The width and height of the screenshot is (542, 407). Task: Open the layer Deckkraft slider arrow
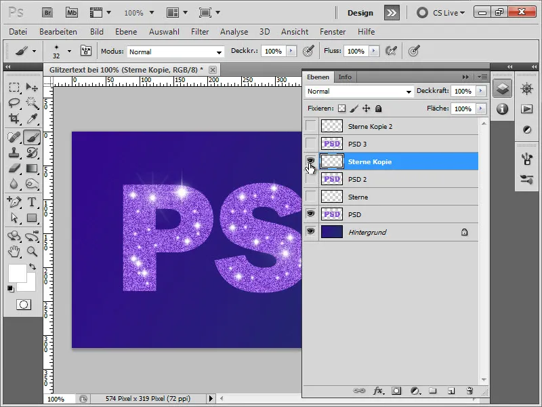481,91
